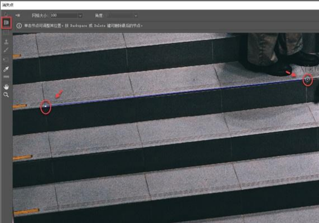
Task: Select the Edit Plane arrow tool
Action: coord(6,14)
